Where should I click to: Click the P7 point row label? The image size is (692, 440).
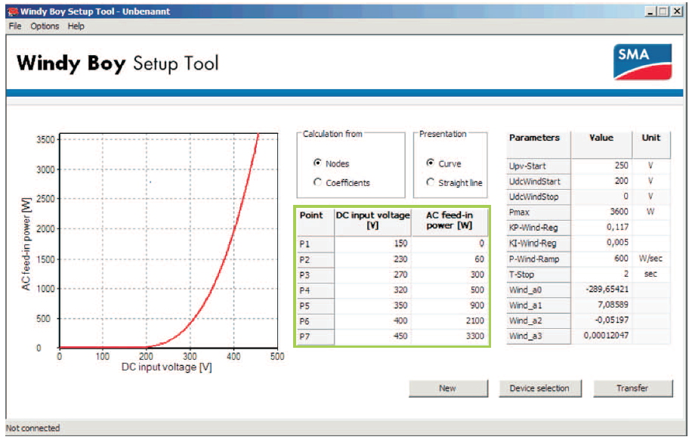[x=315, y=336]
